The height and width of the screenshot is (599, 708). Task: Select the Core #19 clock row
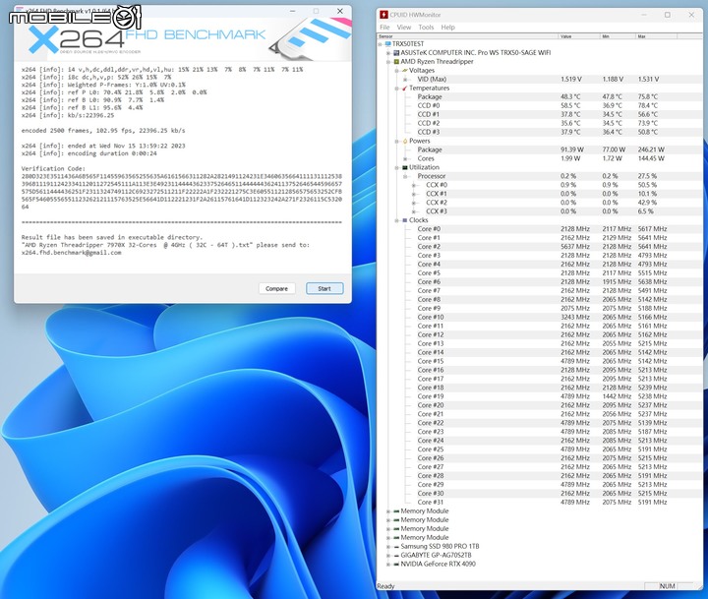540,396
